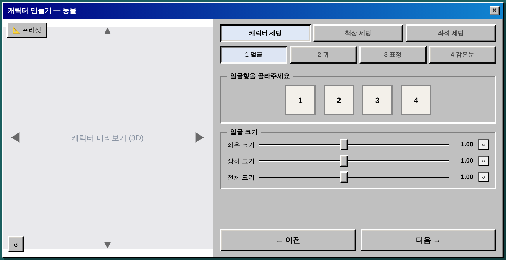Switch to 책상 세팅 tab
Image resolution: width=506 pixels, height=260 pixels.
[358, 33]
